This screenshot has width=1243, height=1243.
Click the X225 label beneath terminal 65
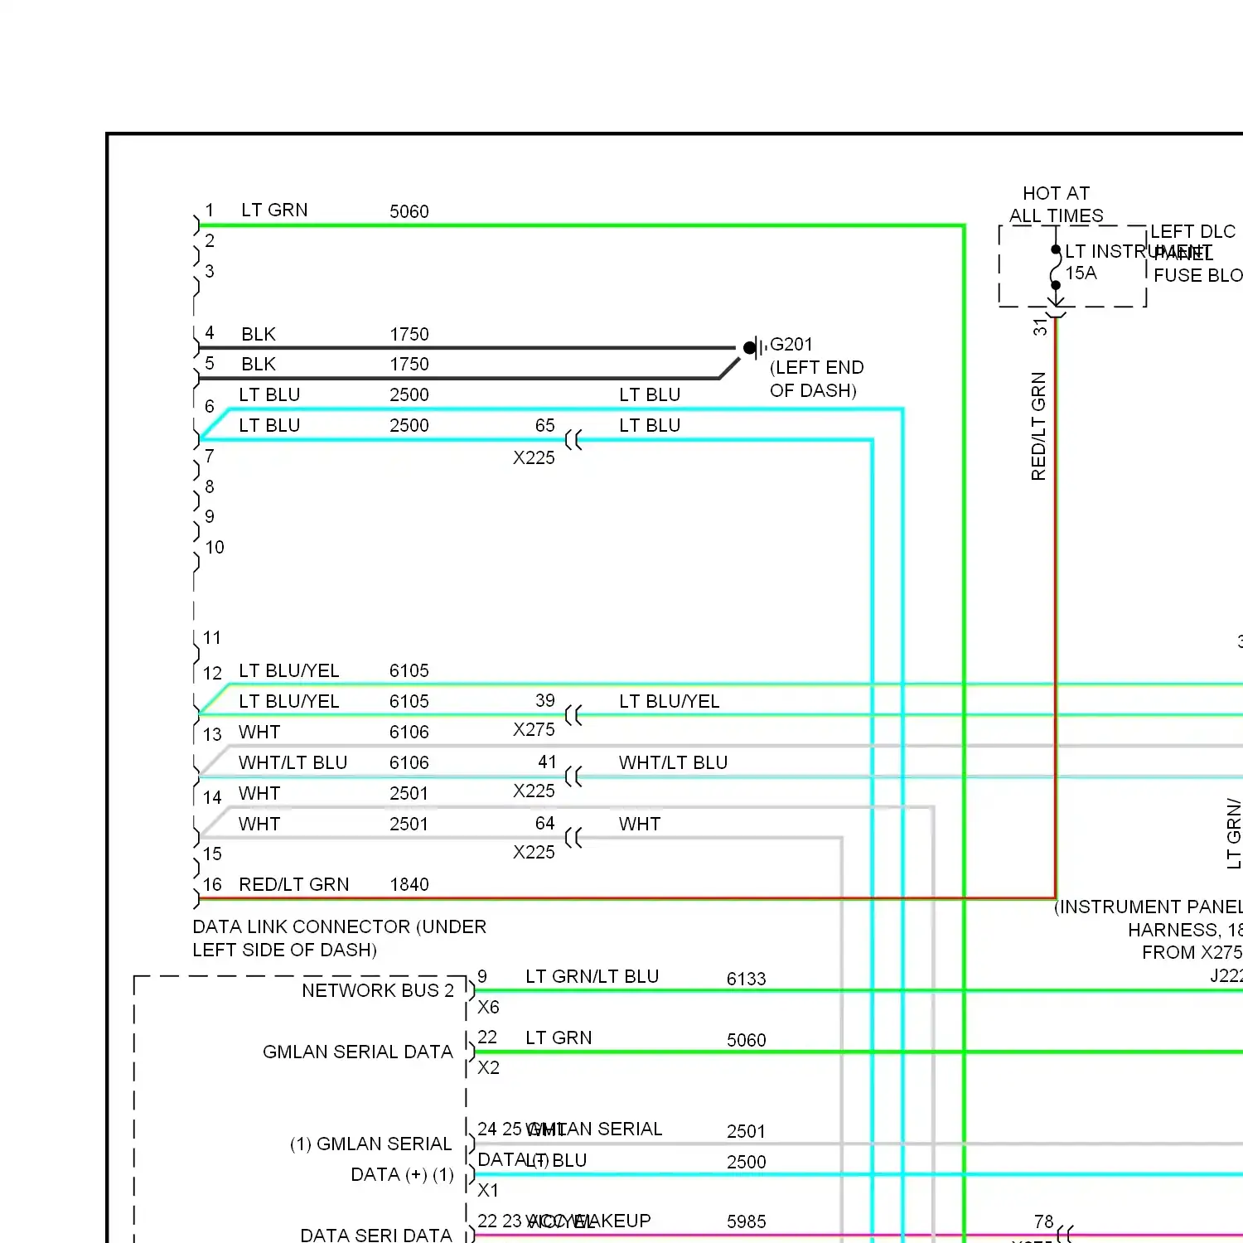tap(534, 457)
